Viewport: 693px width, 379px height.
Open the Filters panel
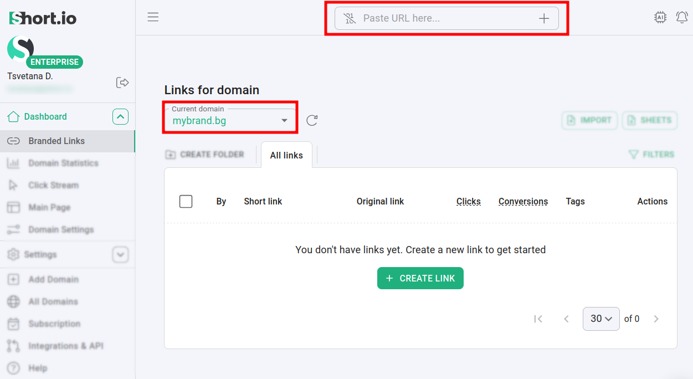(651, 155)
